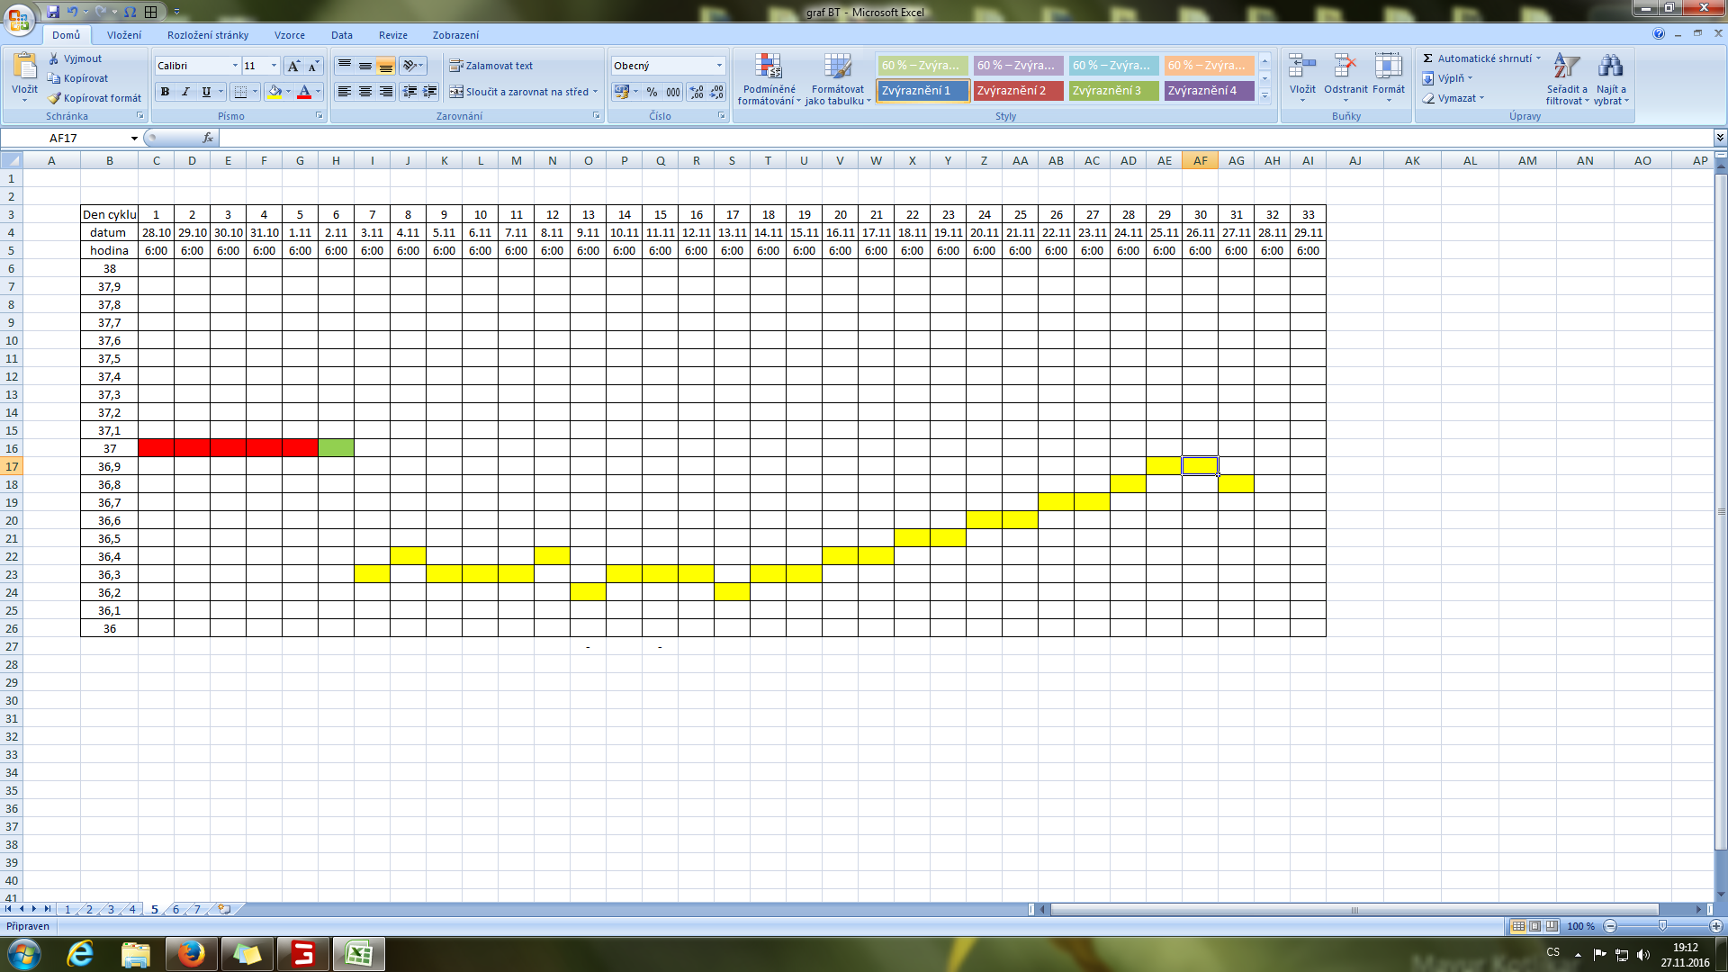Viewport: 1728px width, 972px height.
Task: Click the zoom slider handle
Action: (x=1662, y=926)
